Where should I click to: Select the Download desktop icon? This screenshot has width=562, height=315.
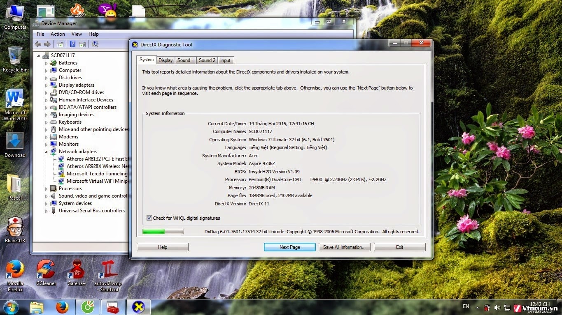[x=15, y=145]
